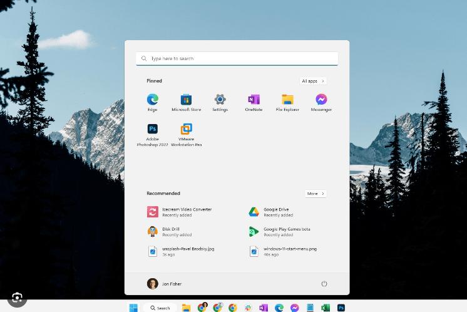Expand the All apps list

(x=313, y=81)
